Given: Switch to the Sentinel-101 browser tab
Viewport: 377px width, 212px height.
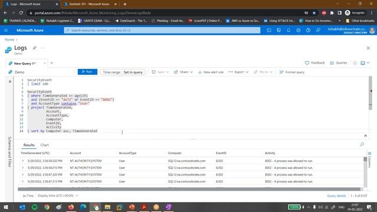Looking at the screenshot, I should coord(89,4).
